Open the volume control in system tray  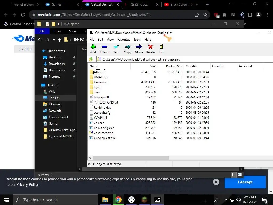pyautogui.click(x=239, y=200)
